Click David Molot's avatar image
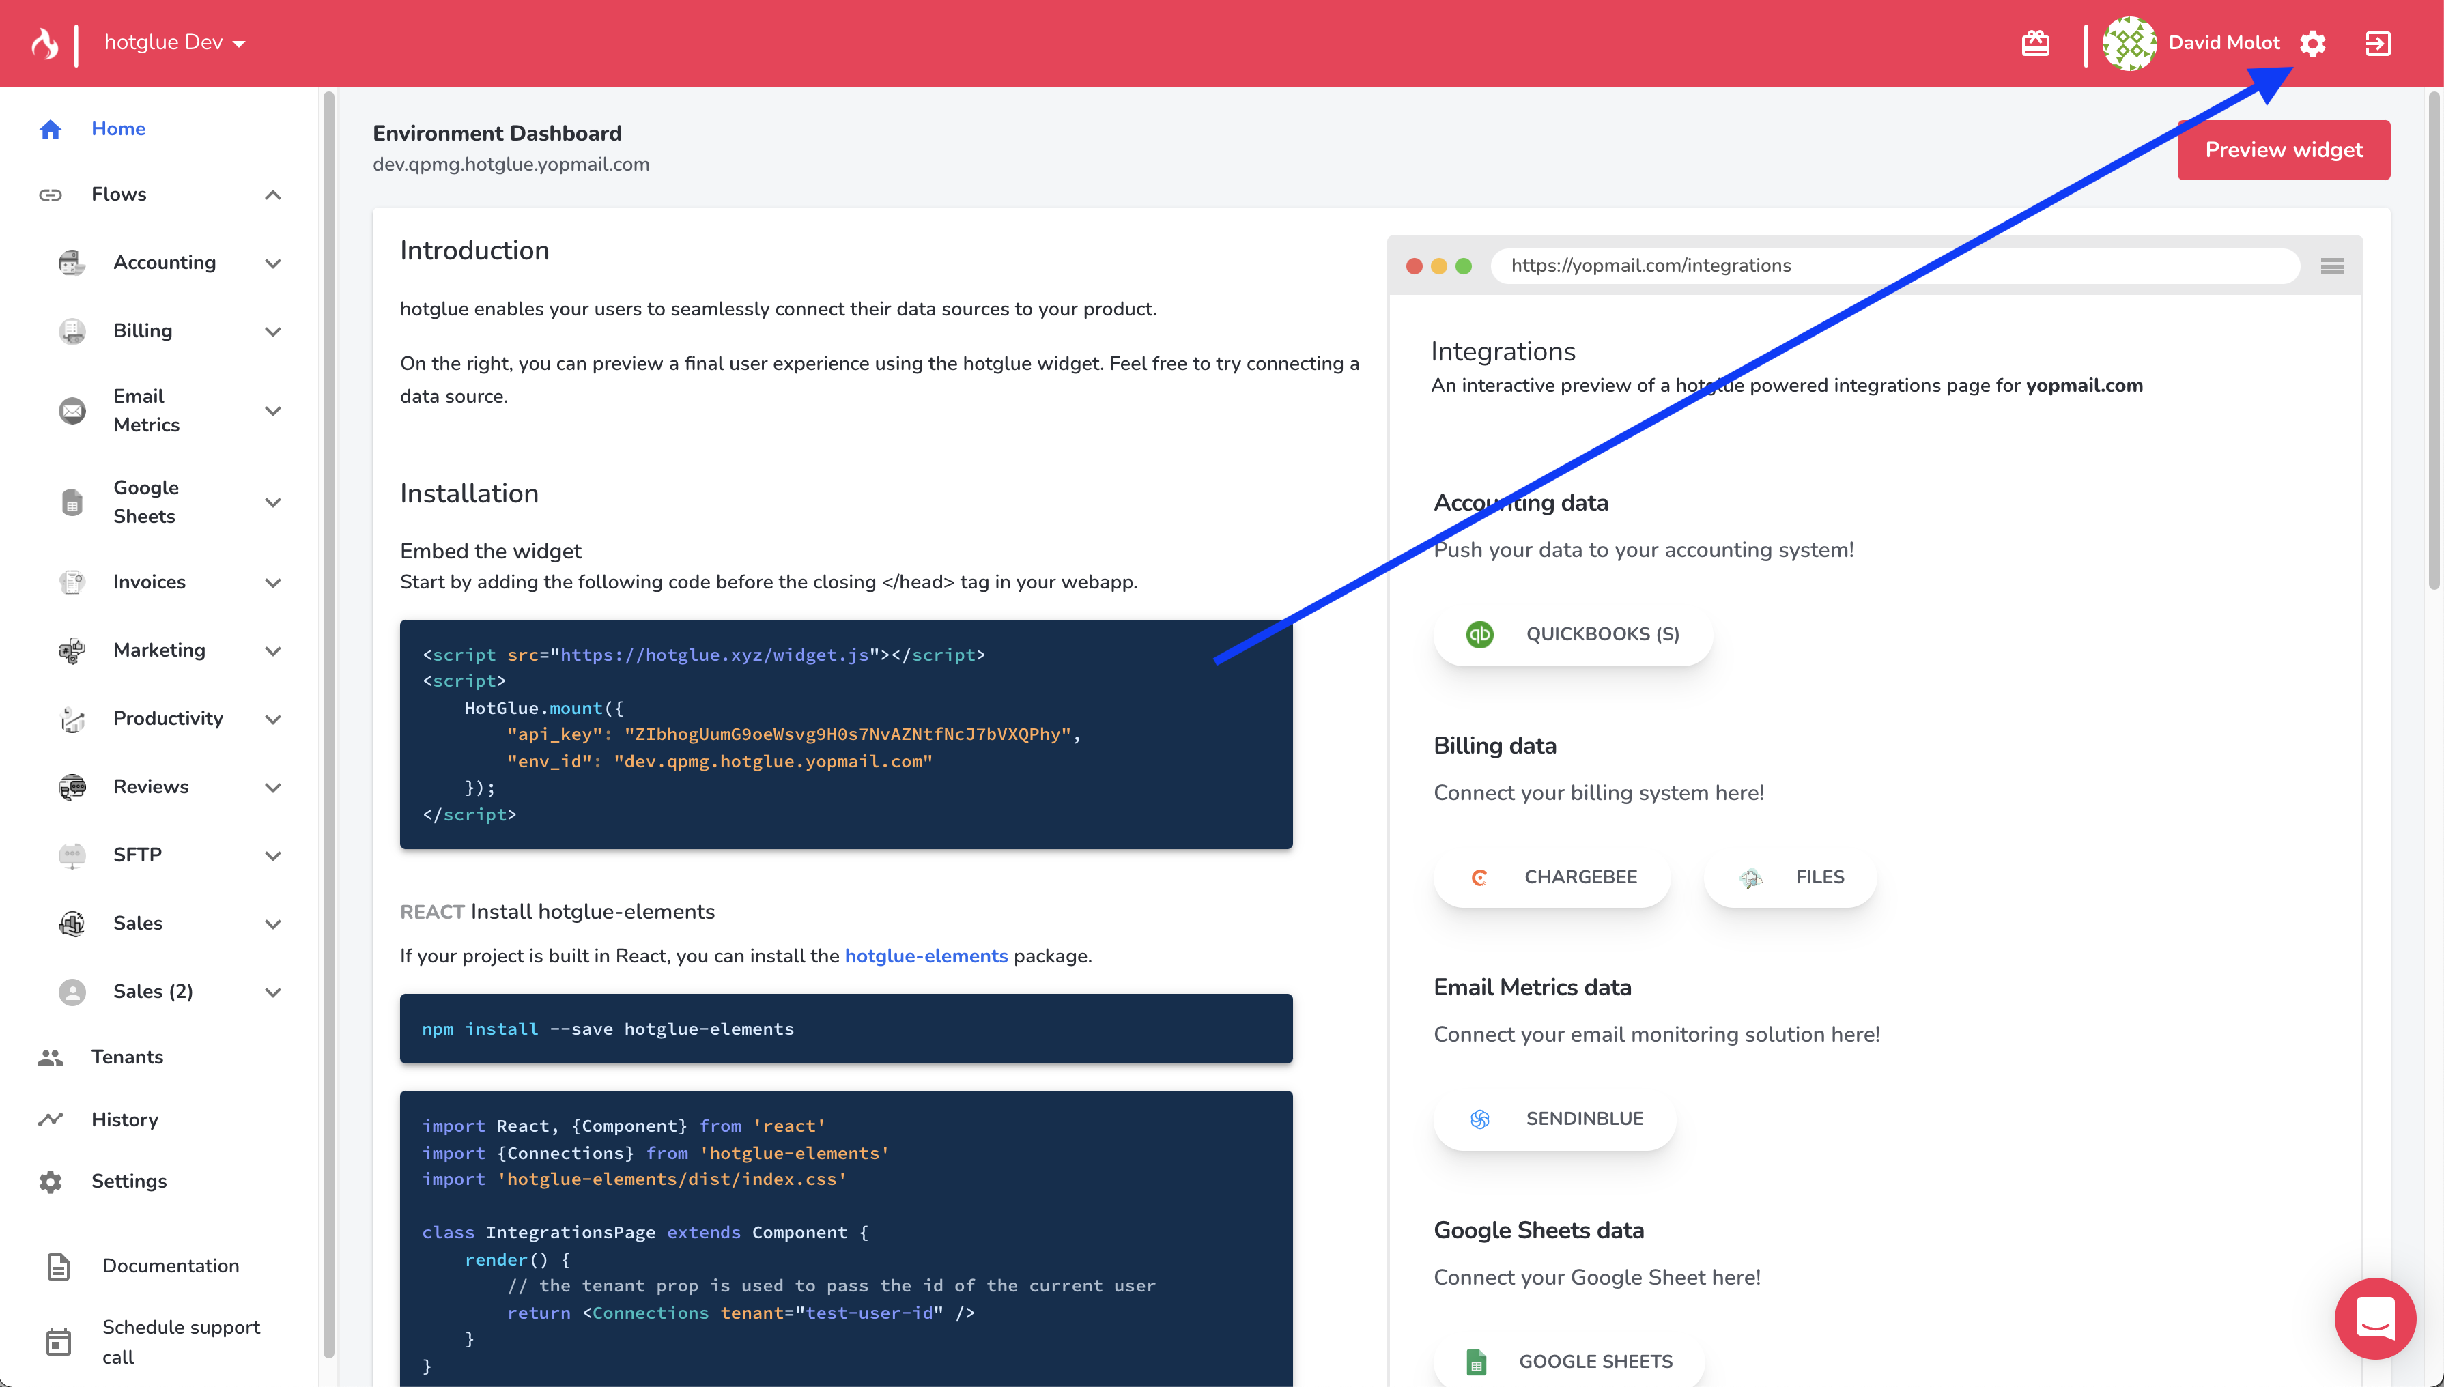 coord(2129,43)
